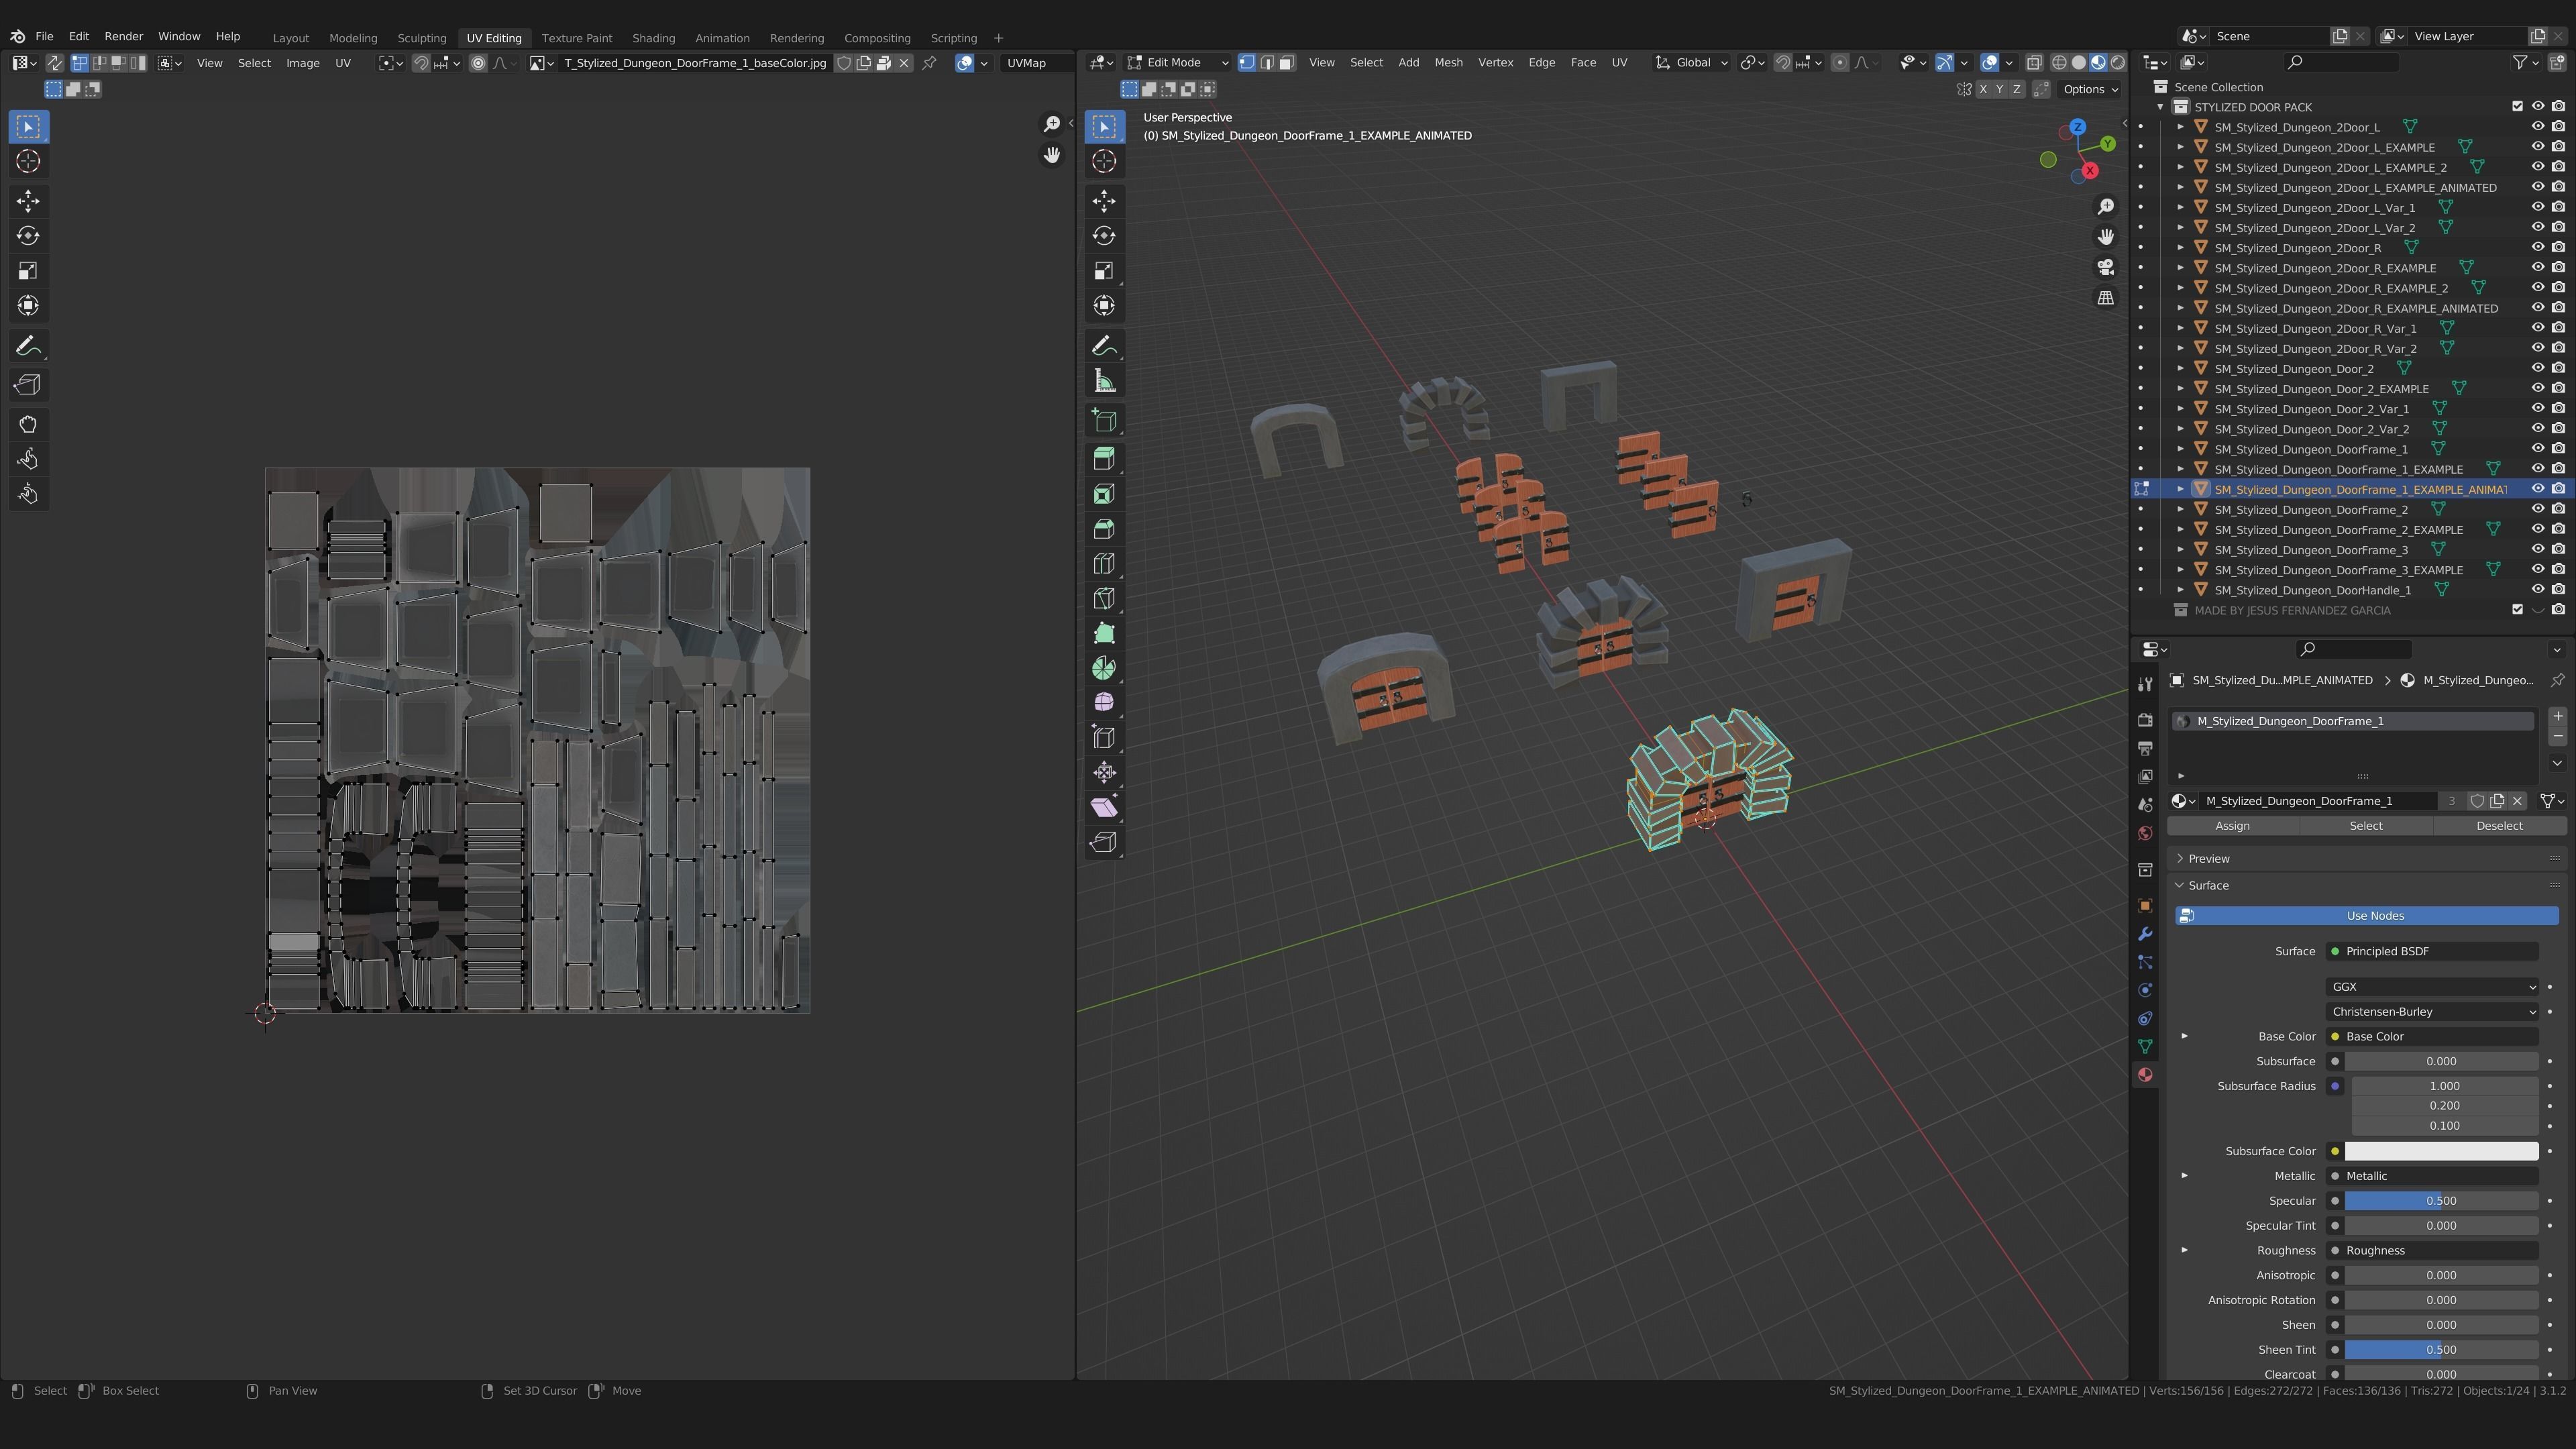Adjust the Sheen Tint slider
This screenshot has width=2576, height=1449.
pyautogui.click(x=2441, y=1350)
